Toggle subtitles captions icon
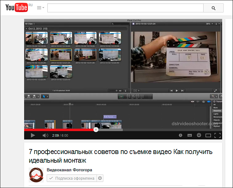The image size is (233, 188). coord(190,135)
